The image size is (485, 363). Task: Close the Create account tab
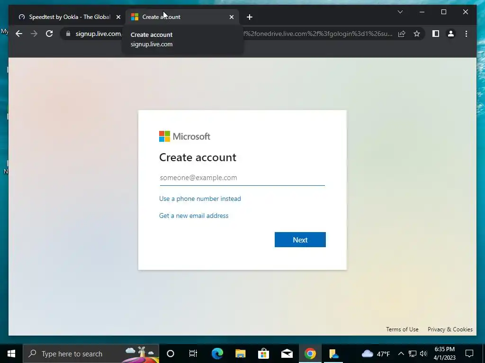[231, 17]
